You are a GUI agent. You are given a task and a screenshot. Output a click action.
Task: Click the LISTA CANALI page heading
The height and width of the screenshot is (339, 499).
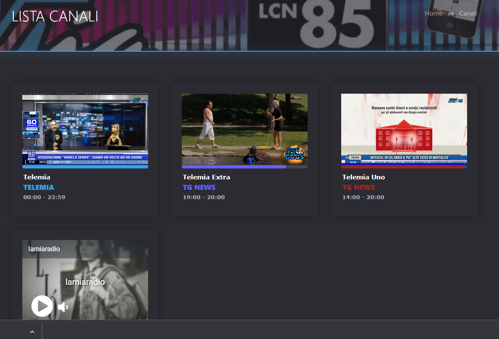55,16
